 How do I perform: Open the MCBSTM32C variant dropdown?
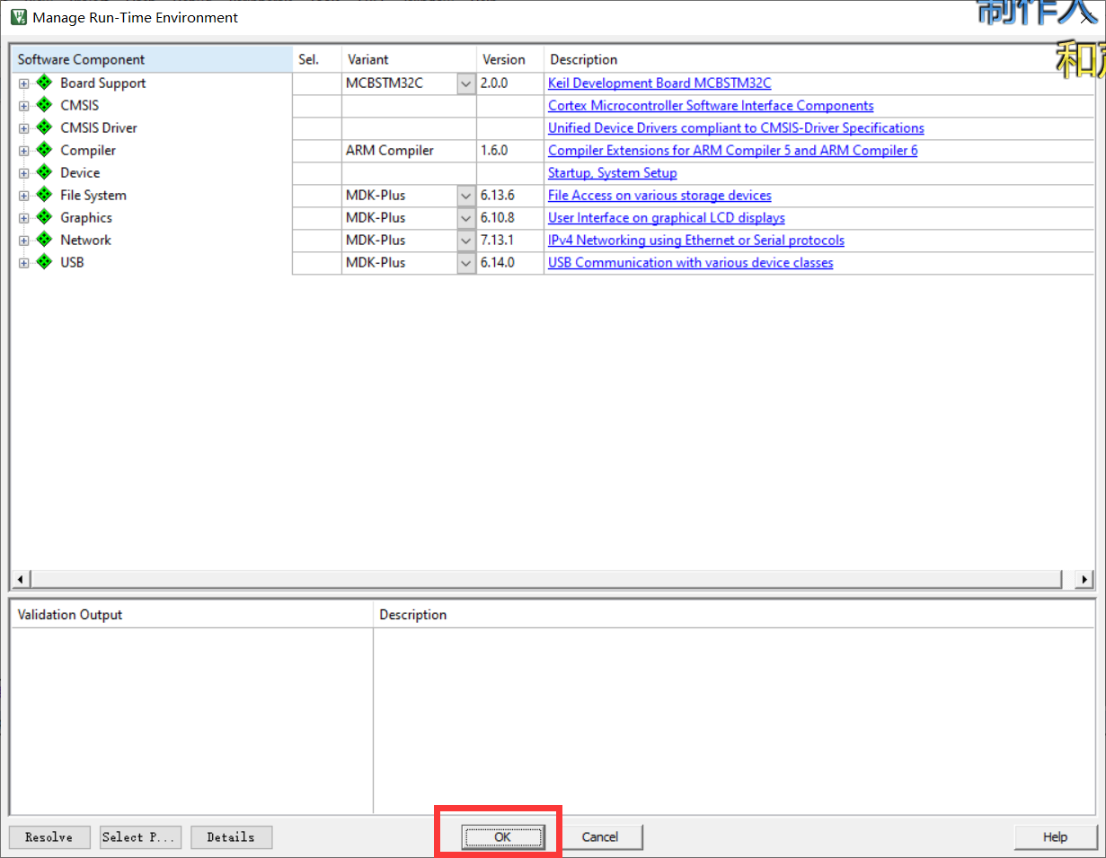[x=465, y=83]
